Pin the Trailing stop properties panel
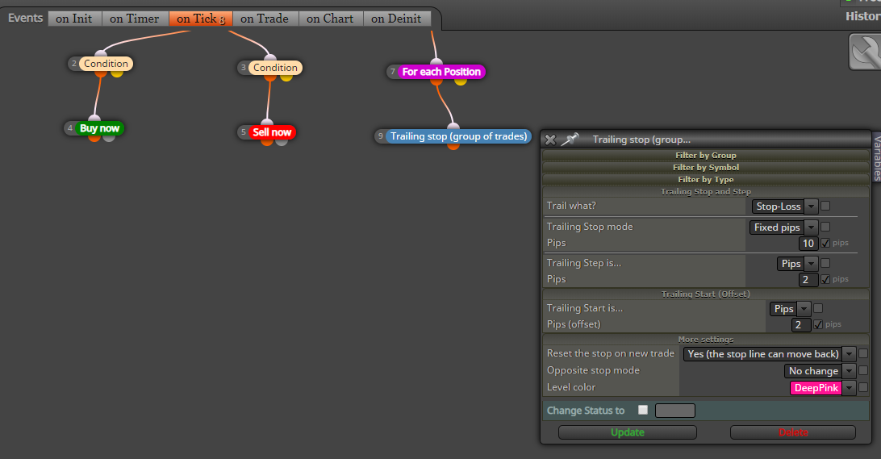Viewport: 881px width, 459px height. [x=569, y=140]
